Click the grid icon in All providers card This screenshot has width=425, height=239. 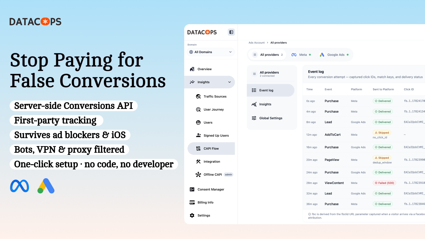254,74
